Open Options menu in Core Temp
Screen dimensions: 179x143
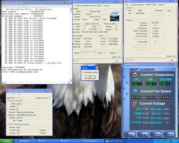coord(13,94)
